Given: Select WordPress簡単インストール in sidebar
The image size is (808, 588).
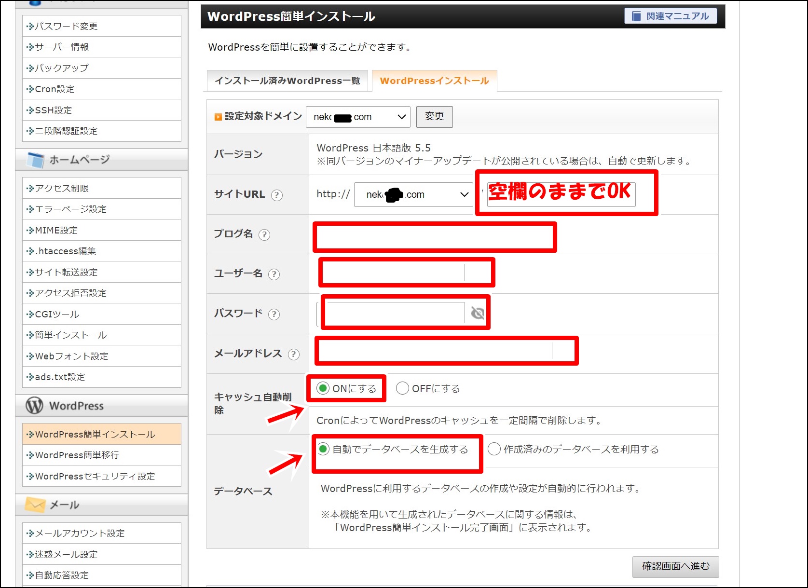Looking at the screenshot, I should pos(102,434).
